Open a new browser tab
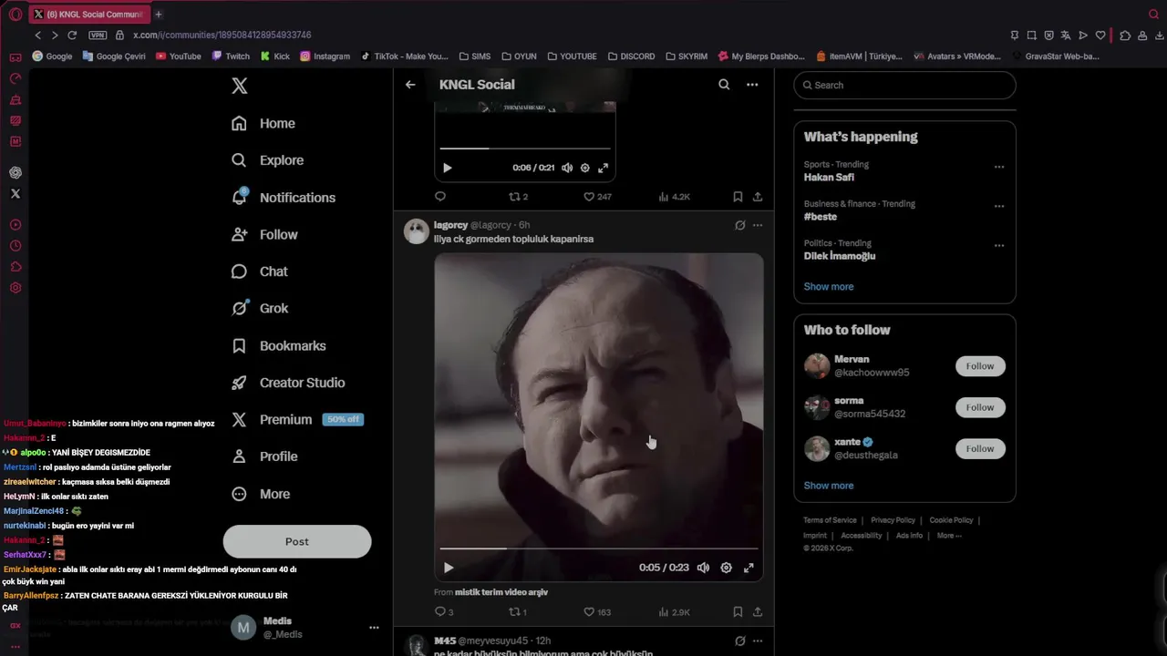1167x656 pixels. (158, 14)
